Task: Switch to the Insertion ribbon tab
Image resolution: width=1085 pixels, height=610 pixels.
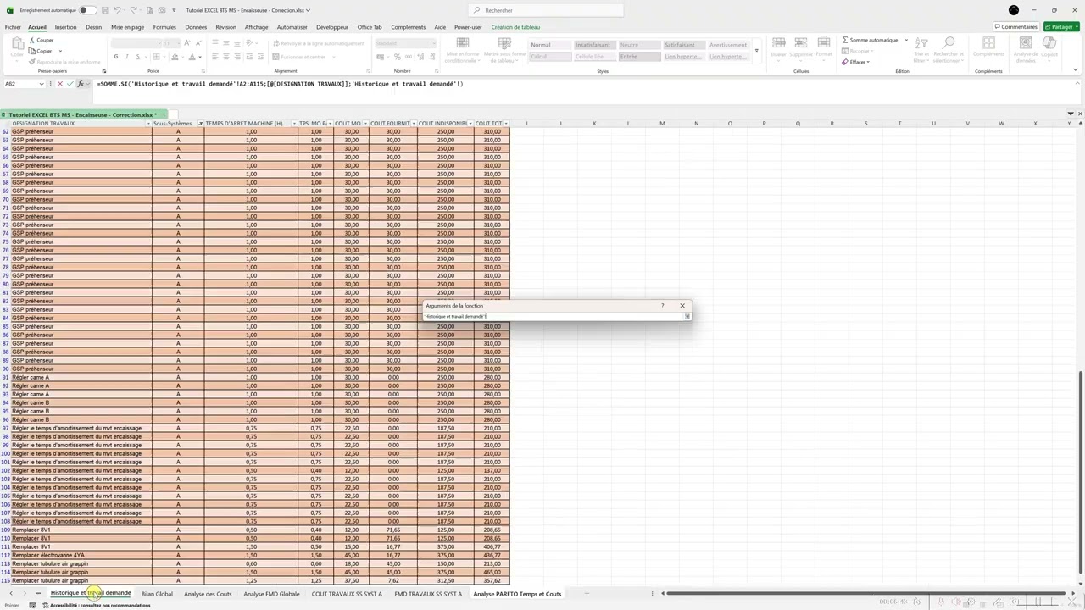Action: click(65, 27)
